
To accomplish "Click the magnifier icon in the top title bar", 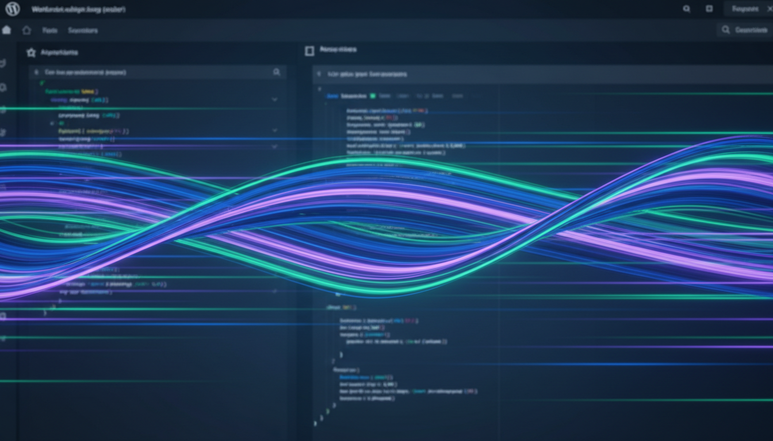I will (686, 9).
